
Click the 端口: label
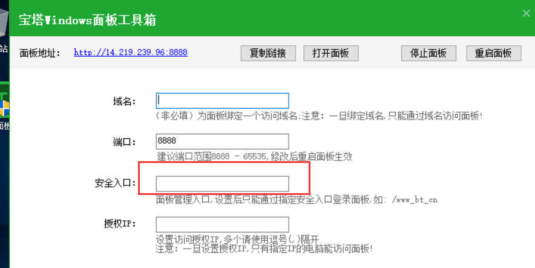[x=125, y=142]
